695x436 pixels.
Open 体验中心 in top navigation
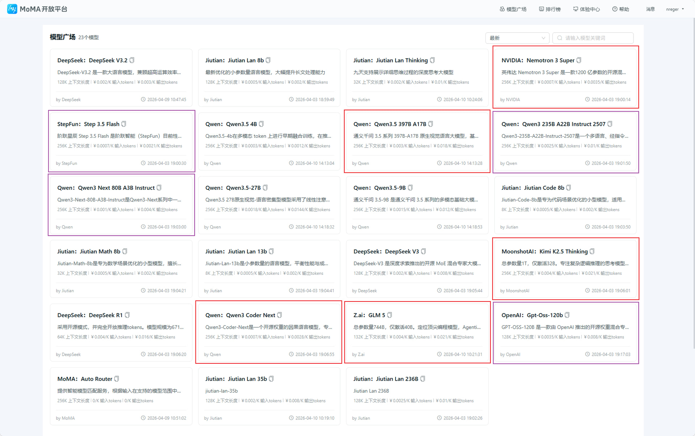(586, 9)
